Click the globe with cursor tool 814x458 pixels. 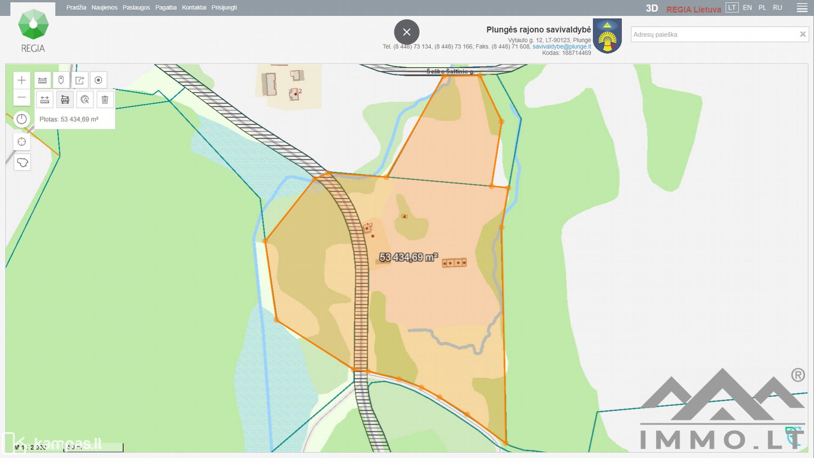[85, 100]
